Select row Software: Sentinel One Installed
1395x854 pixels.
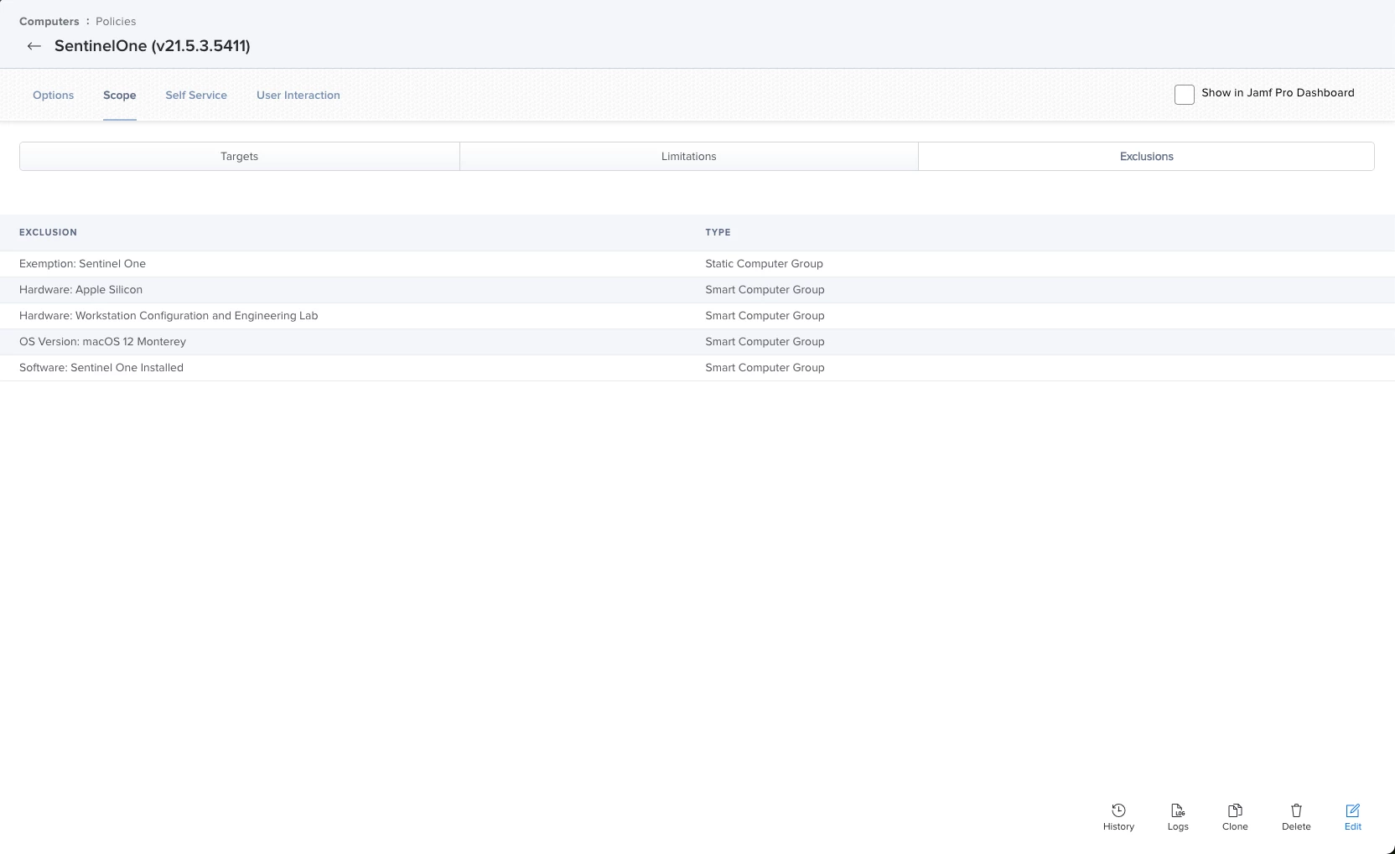click(x=697, y=367)
